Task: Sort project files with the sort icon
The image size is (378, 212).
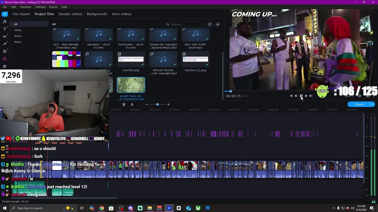Action: pyautogui.click(x=210, y=24)
